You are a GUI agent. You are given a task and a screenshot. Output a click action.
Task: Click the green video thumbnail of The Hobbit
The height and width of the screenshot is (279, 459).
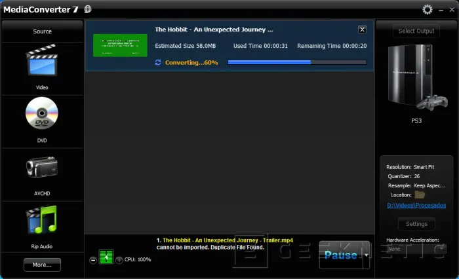coord(120,45)
